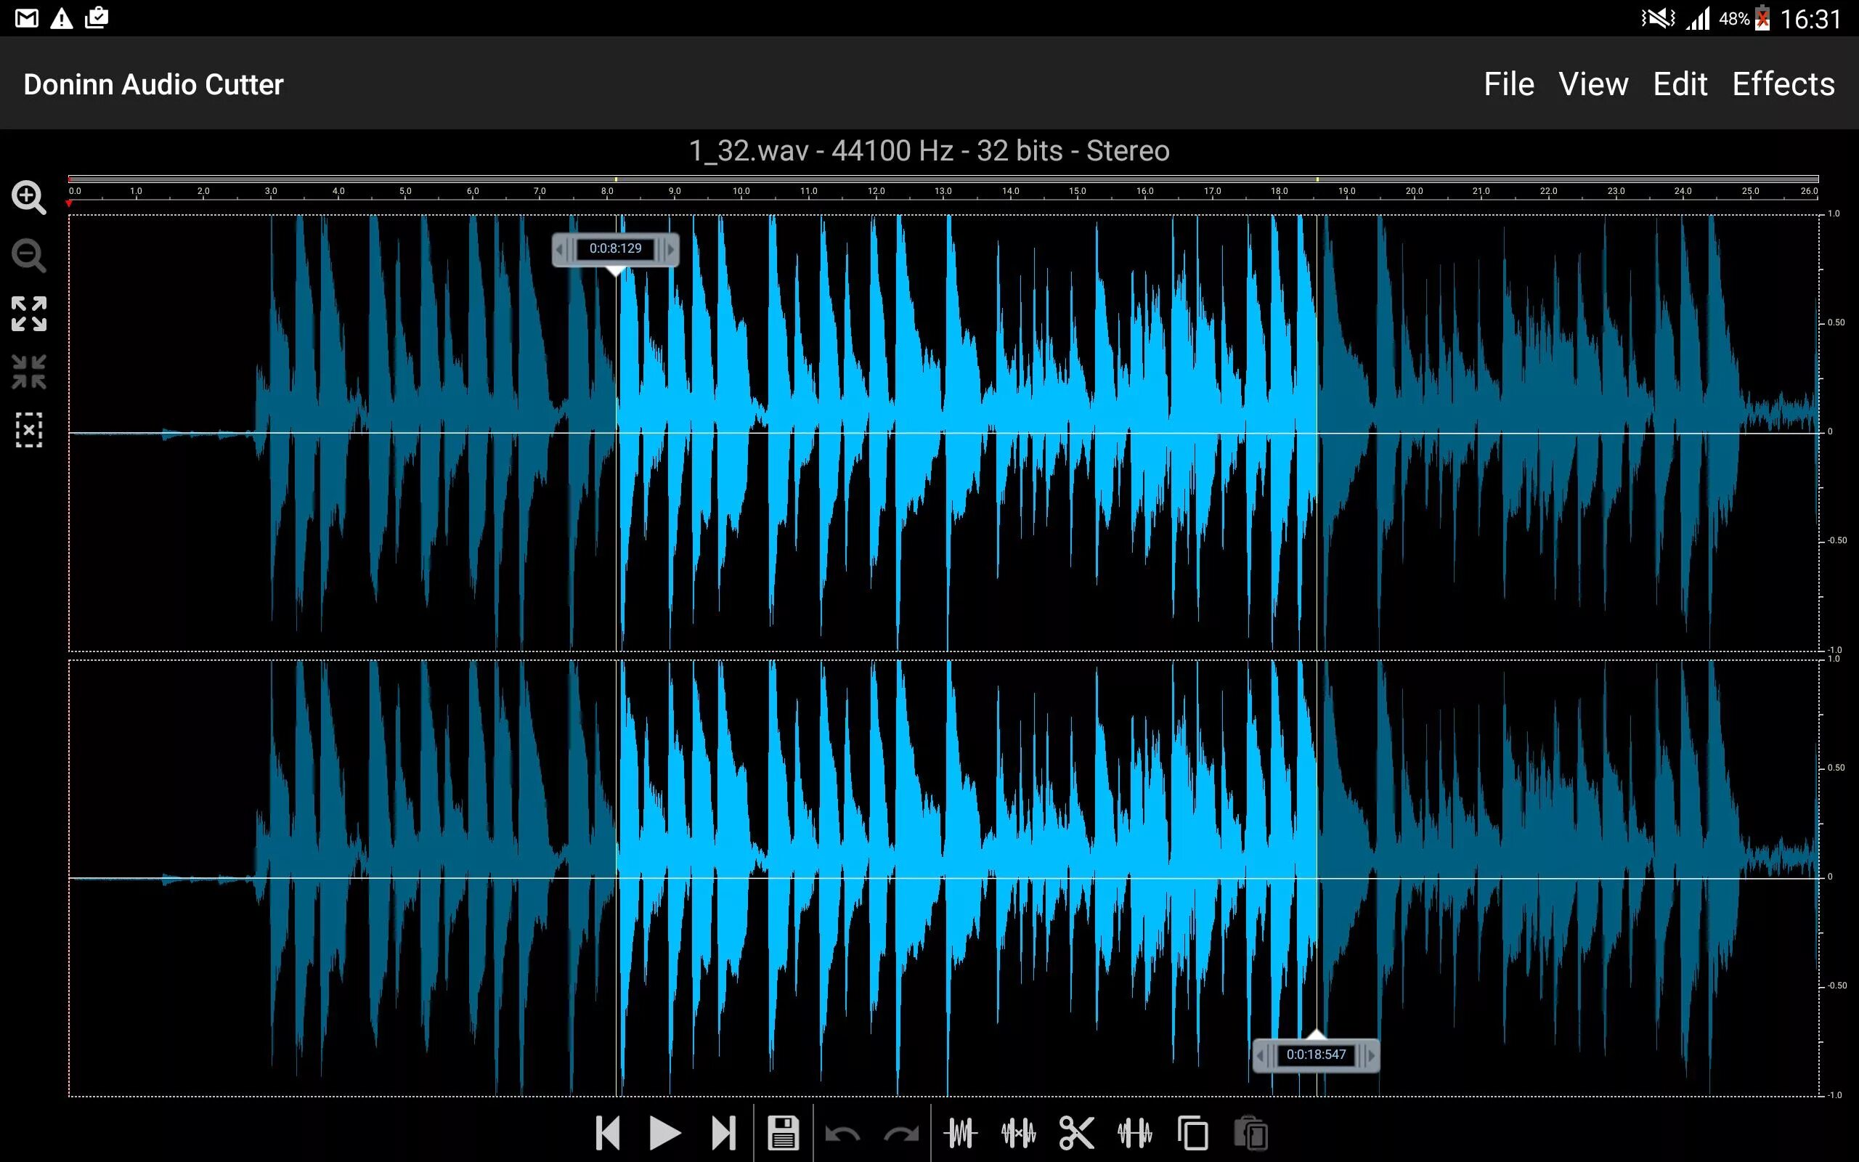Tap the expand-arrows fit-view icon

click(28, 314)
